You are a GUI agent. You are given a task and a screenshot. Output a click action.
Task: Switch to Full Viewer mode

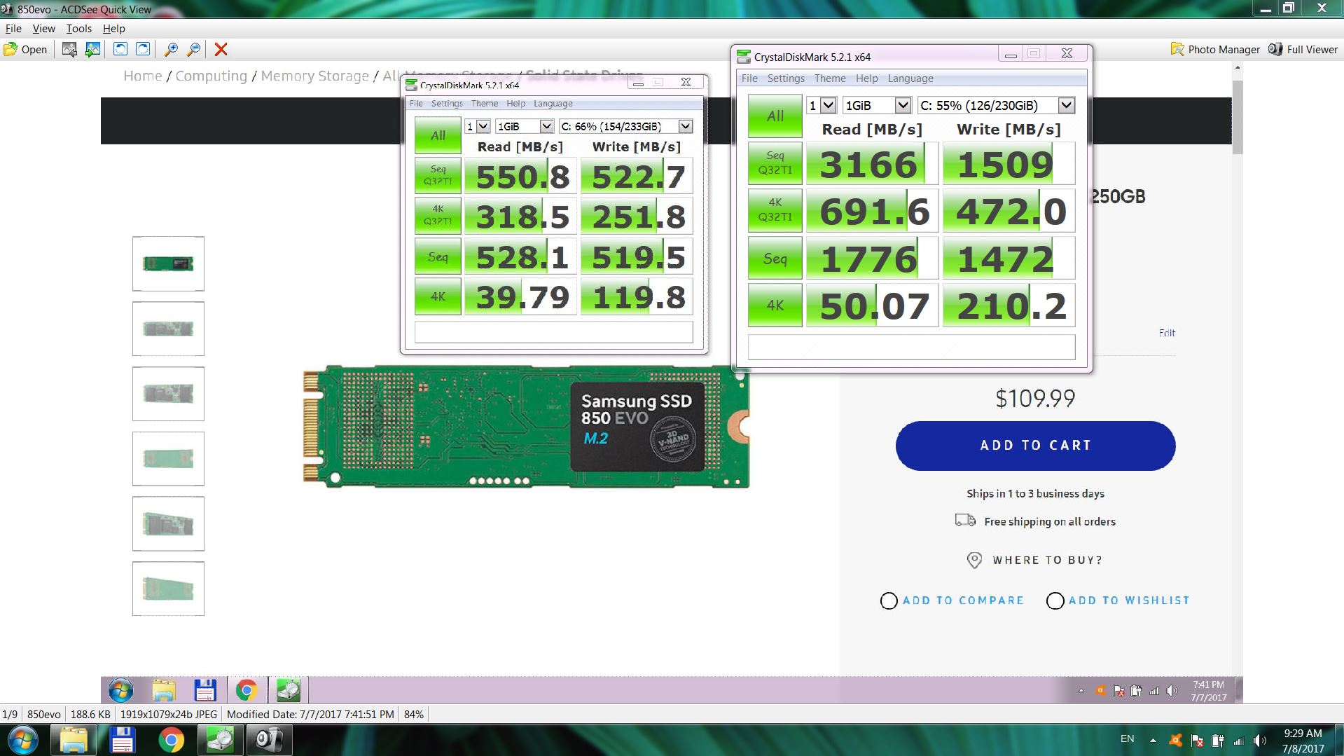click(1303, 49)
